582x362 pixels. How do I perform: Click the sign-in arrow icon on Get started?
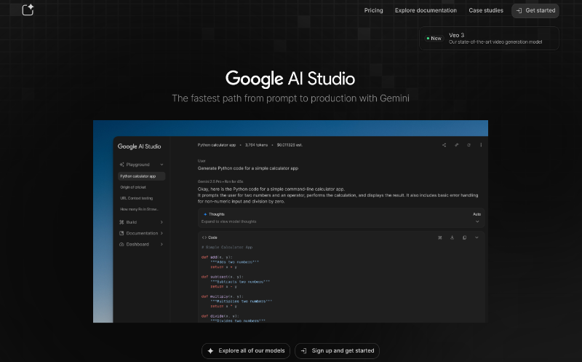coord(519,10)
